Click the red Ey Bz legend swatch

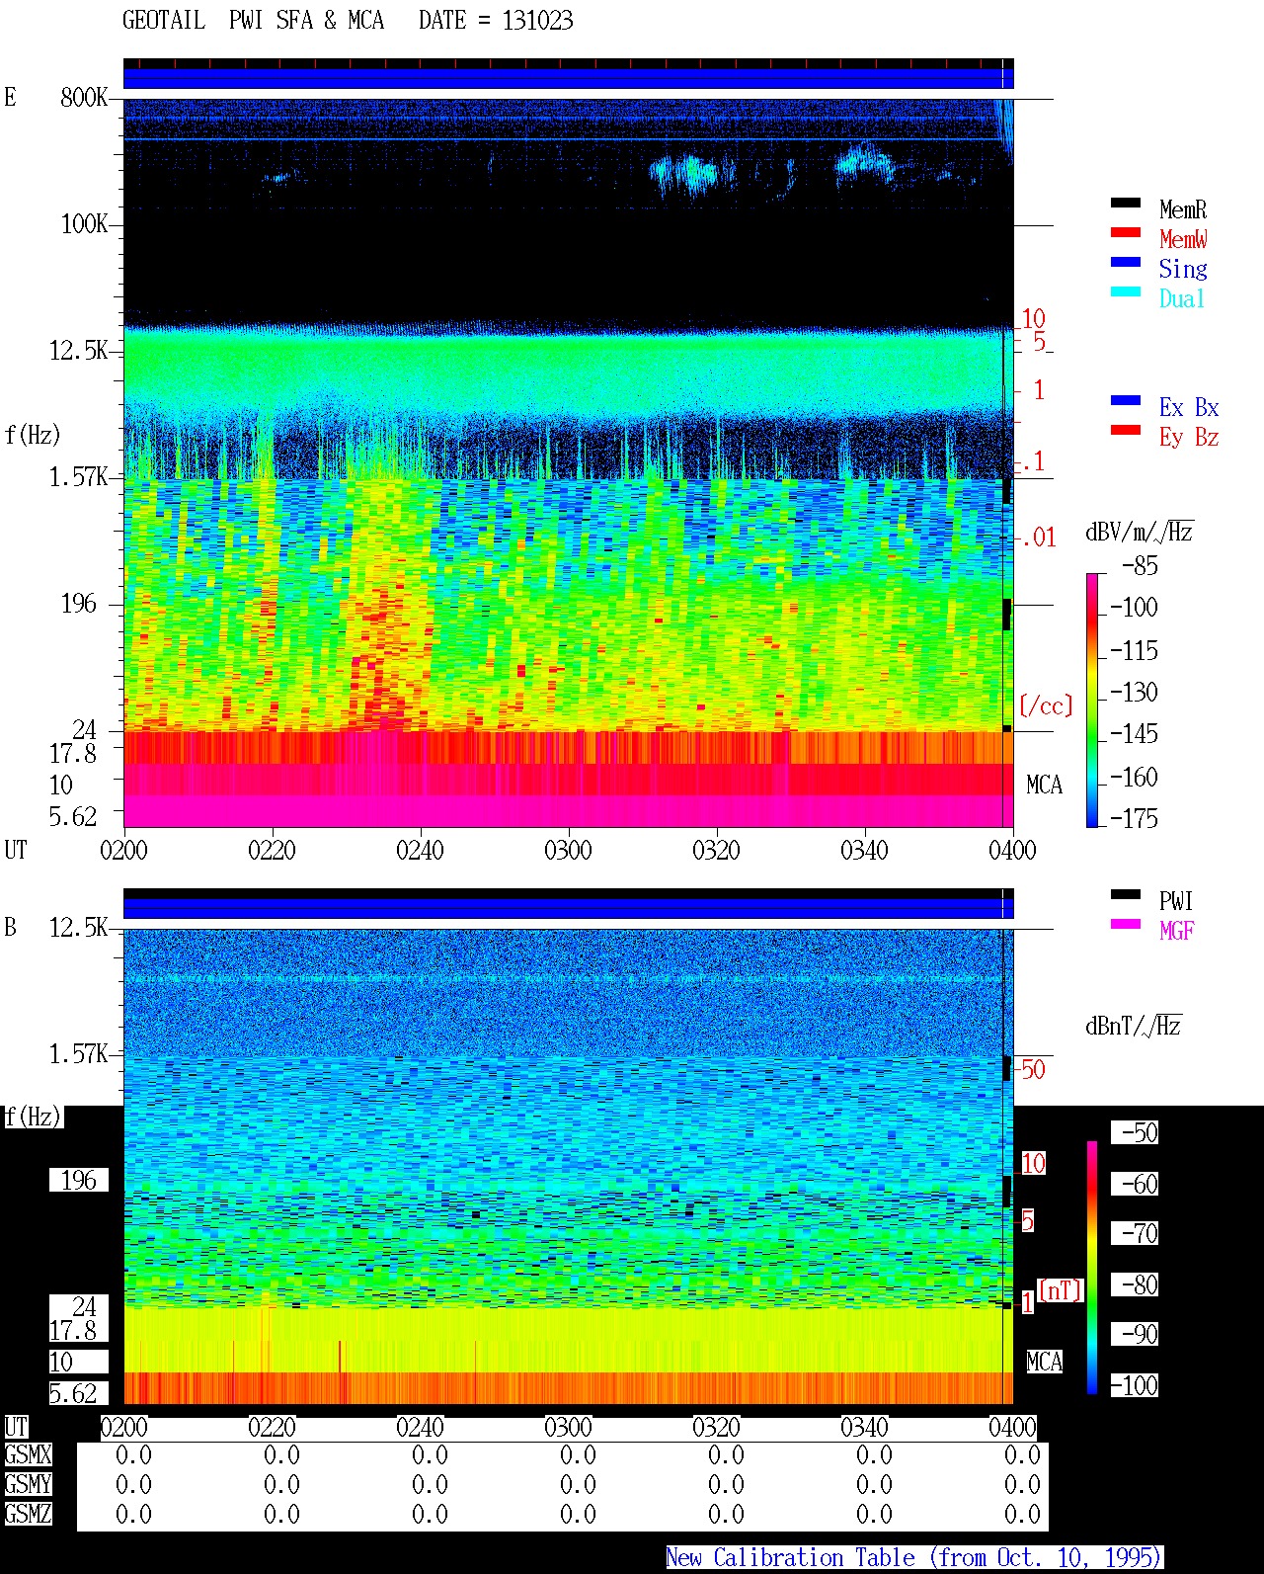1126,431
